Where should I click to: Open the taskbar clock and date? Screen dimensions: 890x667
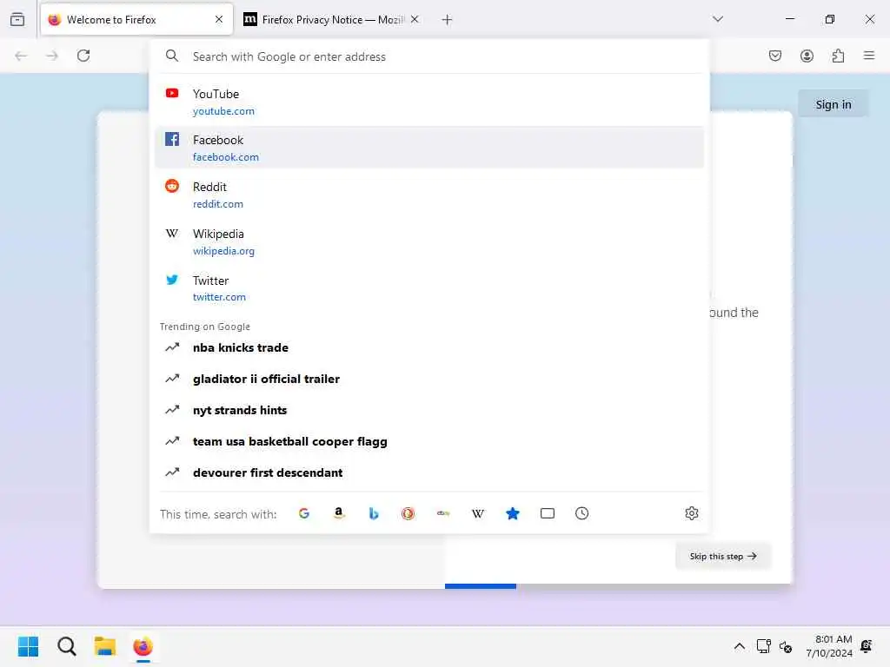coord(829,646)
